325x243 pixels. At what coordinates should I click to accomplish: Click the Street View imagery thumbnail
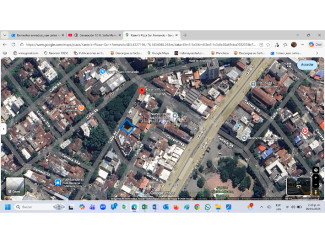(299, 186)
